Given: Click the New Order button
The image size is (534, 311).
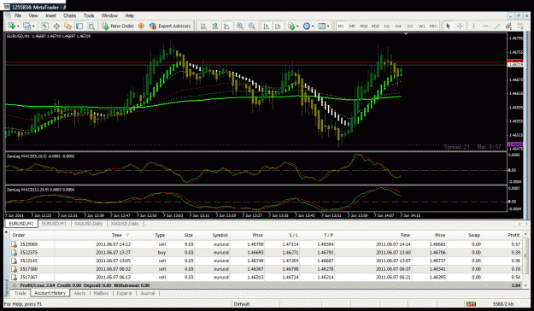Looking at the screenshot, I should coord(118,26).
